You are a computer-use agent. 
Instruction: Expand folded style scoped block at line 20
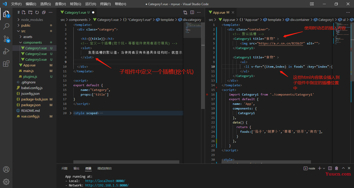click(70, 113)
